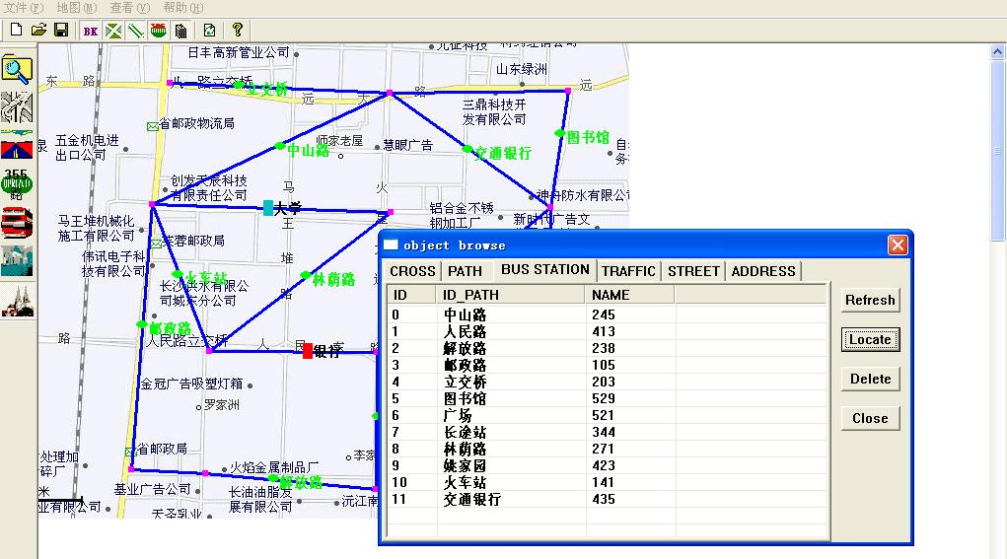This screenshot has width=1007, height=559.
Task: Click the purple BK toolbar button
Action: pos(91,31)
